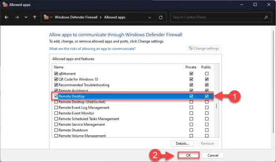Close the Allowed apps window
The width and height of the screenshot is (276, 162).
[269, 5]
